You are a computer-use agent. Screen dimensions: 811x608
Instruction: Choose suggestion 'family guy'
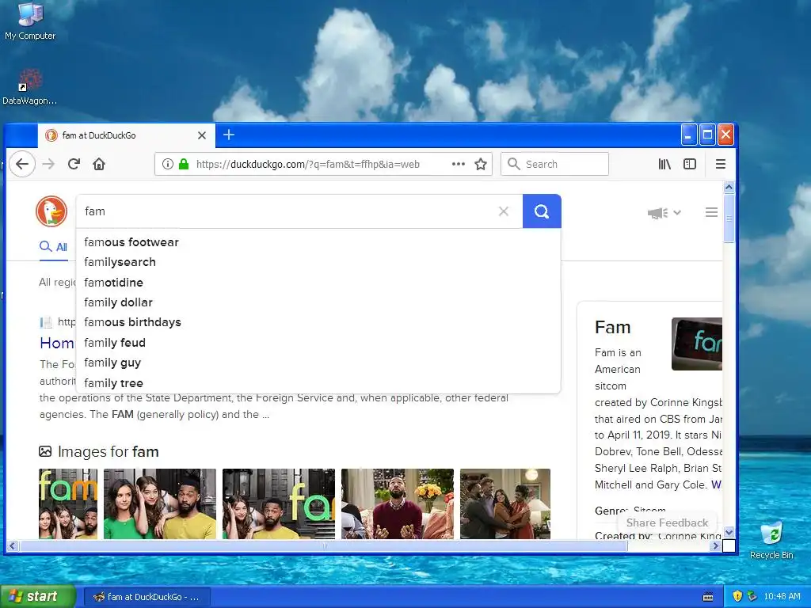click(112, 363)
